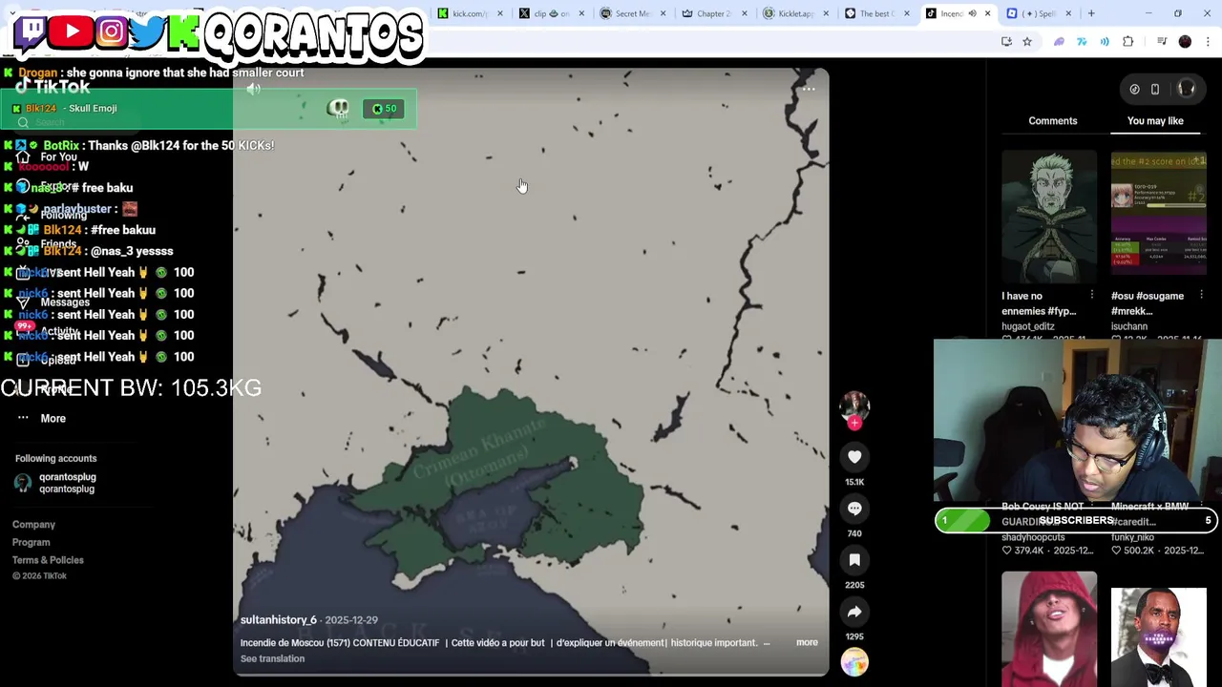Open a new browser tab

[x=1091, y=13]
